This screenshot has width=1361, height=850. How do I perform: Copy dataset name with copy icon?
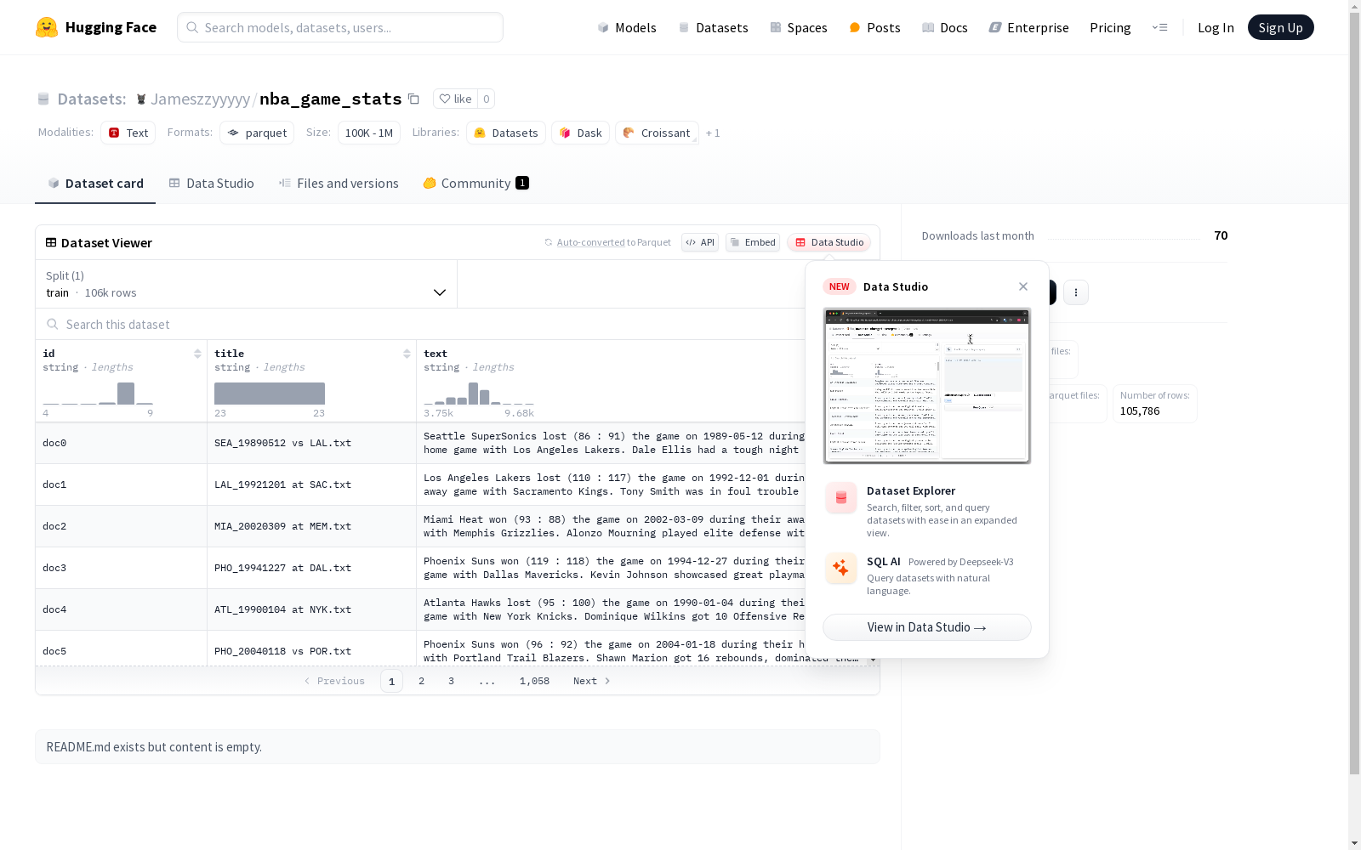point(413,99)
